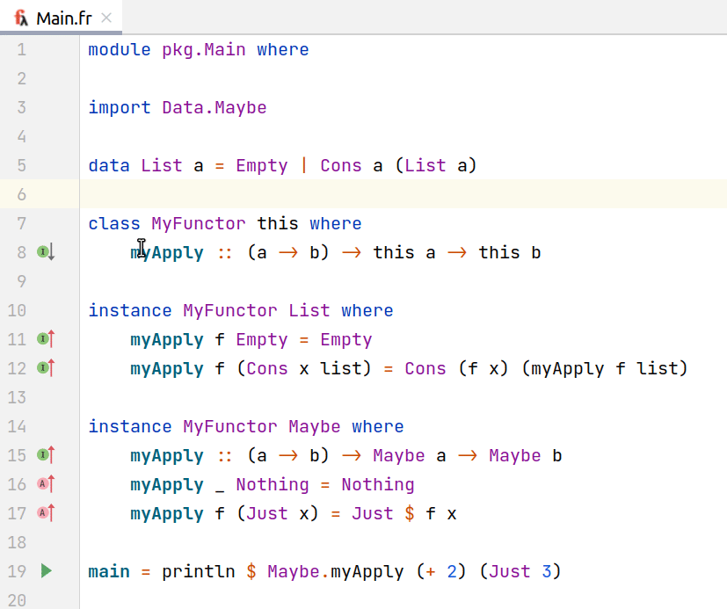Image resolution: width=727 pixels, height=609 pixels.
Task: Click 'import' keyword on line 3
Action: click(120, 107)
